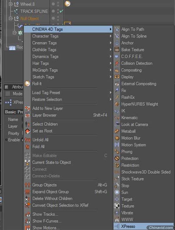Image resolution: width=175 pixels, height=230 pixels.
Task: Click the Roll-It orange plugin icon
Action: tap(27, 83)
